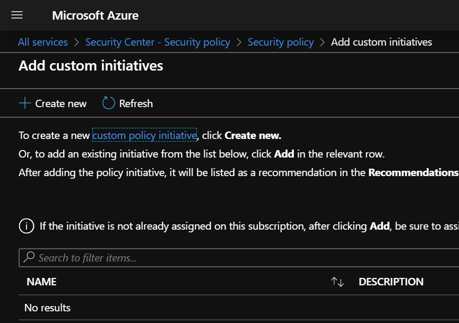Follow the custom policy initiative link

pos(144,135)
